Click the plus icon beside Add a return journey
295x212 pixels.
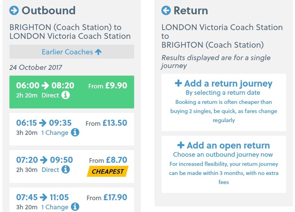pyautogui.click(x=178, y=83)
